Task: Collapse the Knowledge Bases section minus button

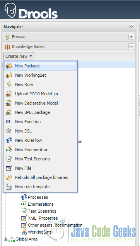Action: pos(131,46)
